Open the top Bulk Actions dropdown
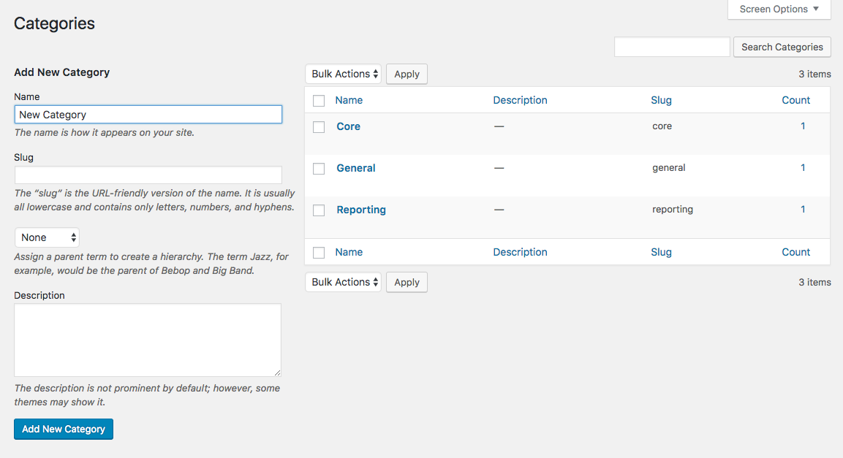The width and height of the screenshot is (843, 458). [343, 74]
